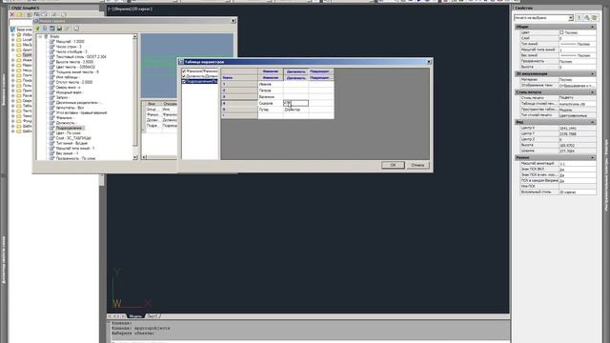Click the Цвет 'Послою' color swatch value

pyautogui.click(x=578, y=32)
